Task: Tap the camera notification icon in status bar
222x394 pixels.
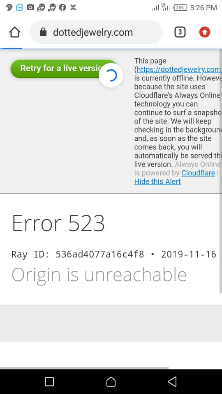Action: (30, 7)
